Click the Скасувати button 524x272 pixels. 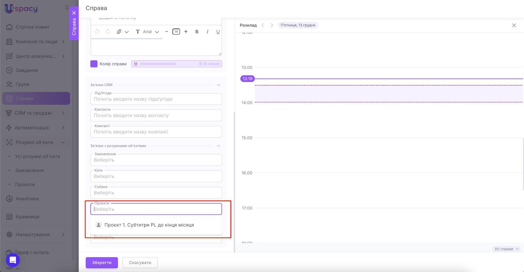140,262
